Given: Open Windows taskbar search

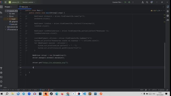Looking at the screenshot, I should 7,94.
